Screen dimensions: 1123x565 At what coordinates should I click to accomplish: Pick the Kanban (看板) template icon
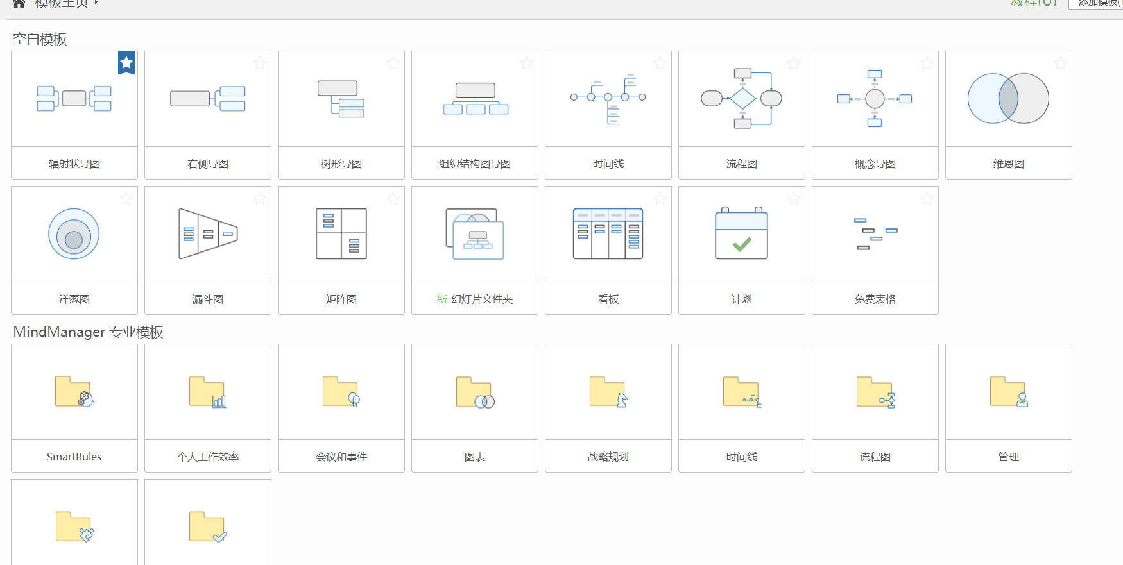[x=608, y=234]
